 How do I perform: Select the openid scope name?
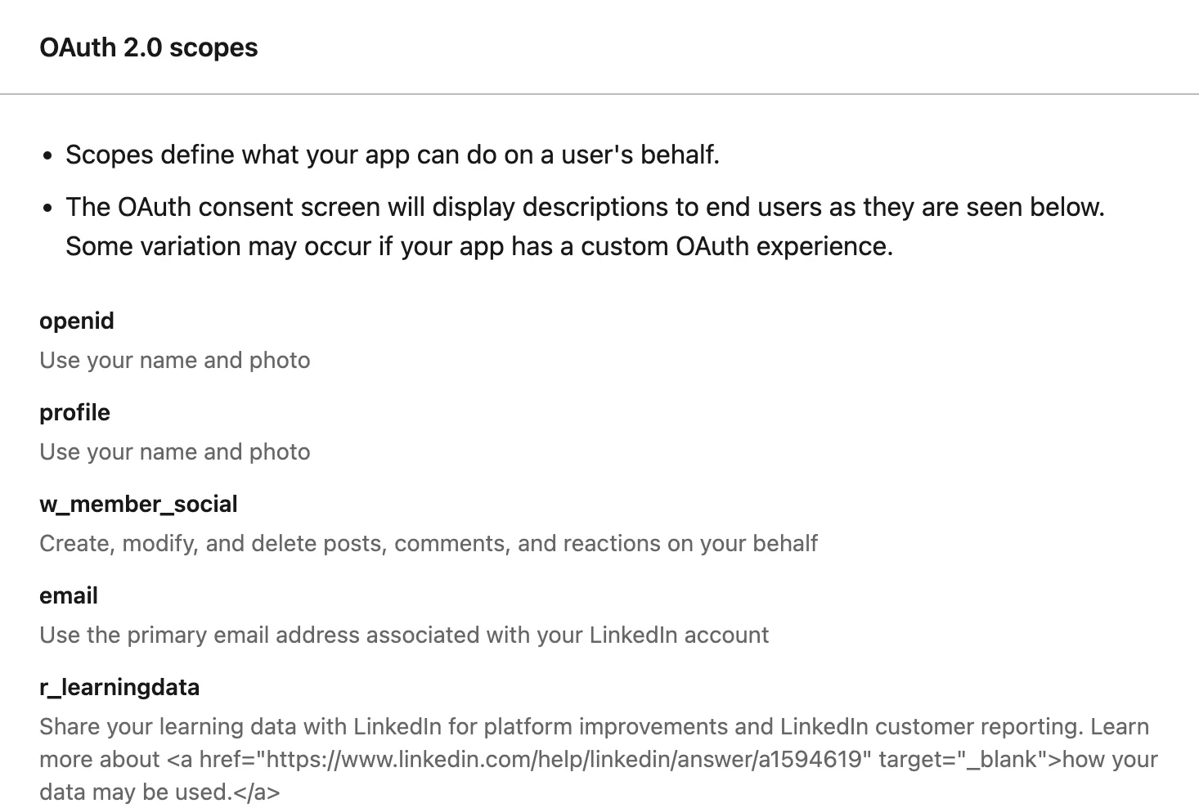coord(77,321)
